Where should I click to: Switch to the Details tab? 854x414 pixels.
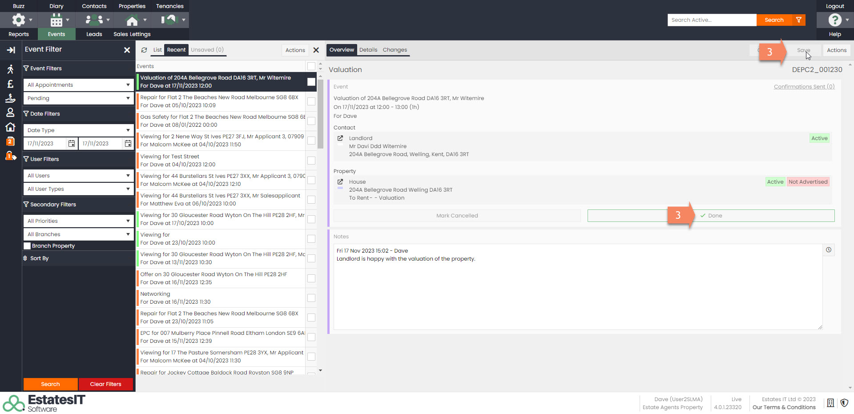(x=368, y=50)
